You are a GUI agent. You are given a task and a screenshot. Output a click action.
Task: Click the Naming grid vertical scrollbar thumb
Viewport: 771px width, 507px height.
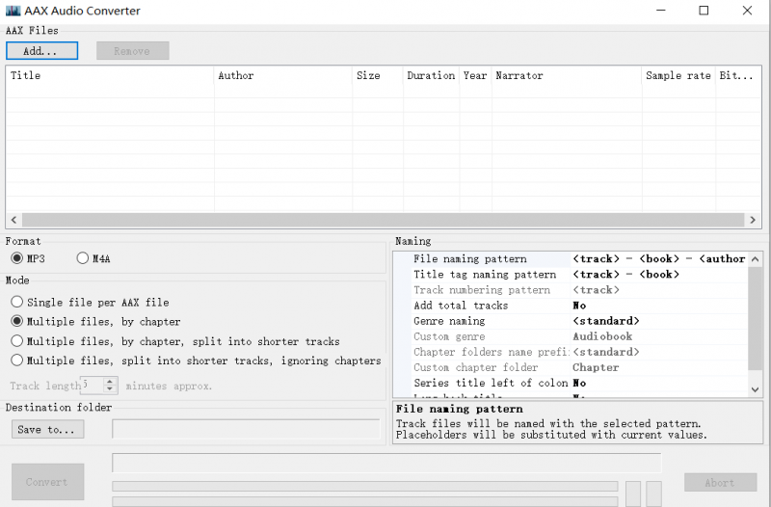(756, 318)
